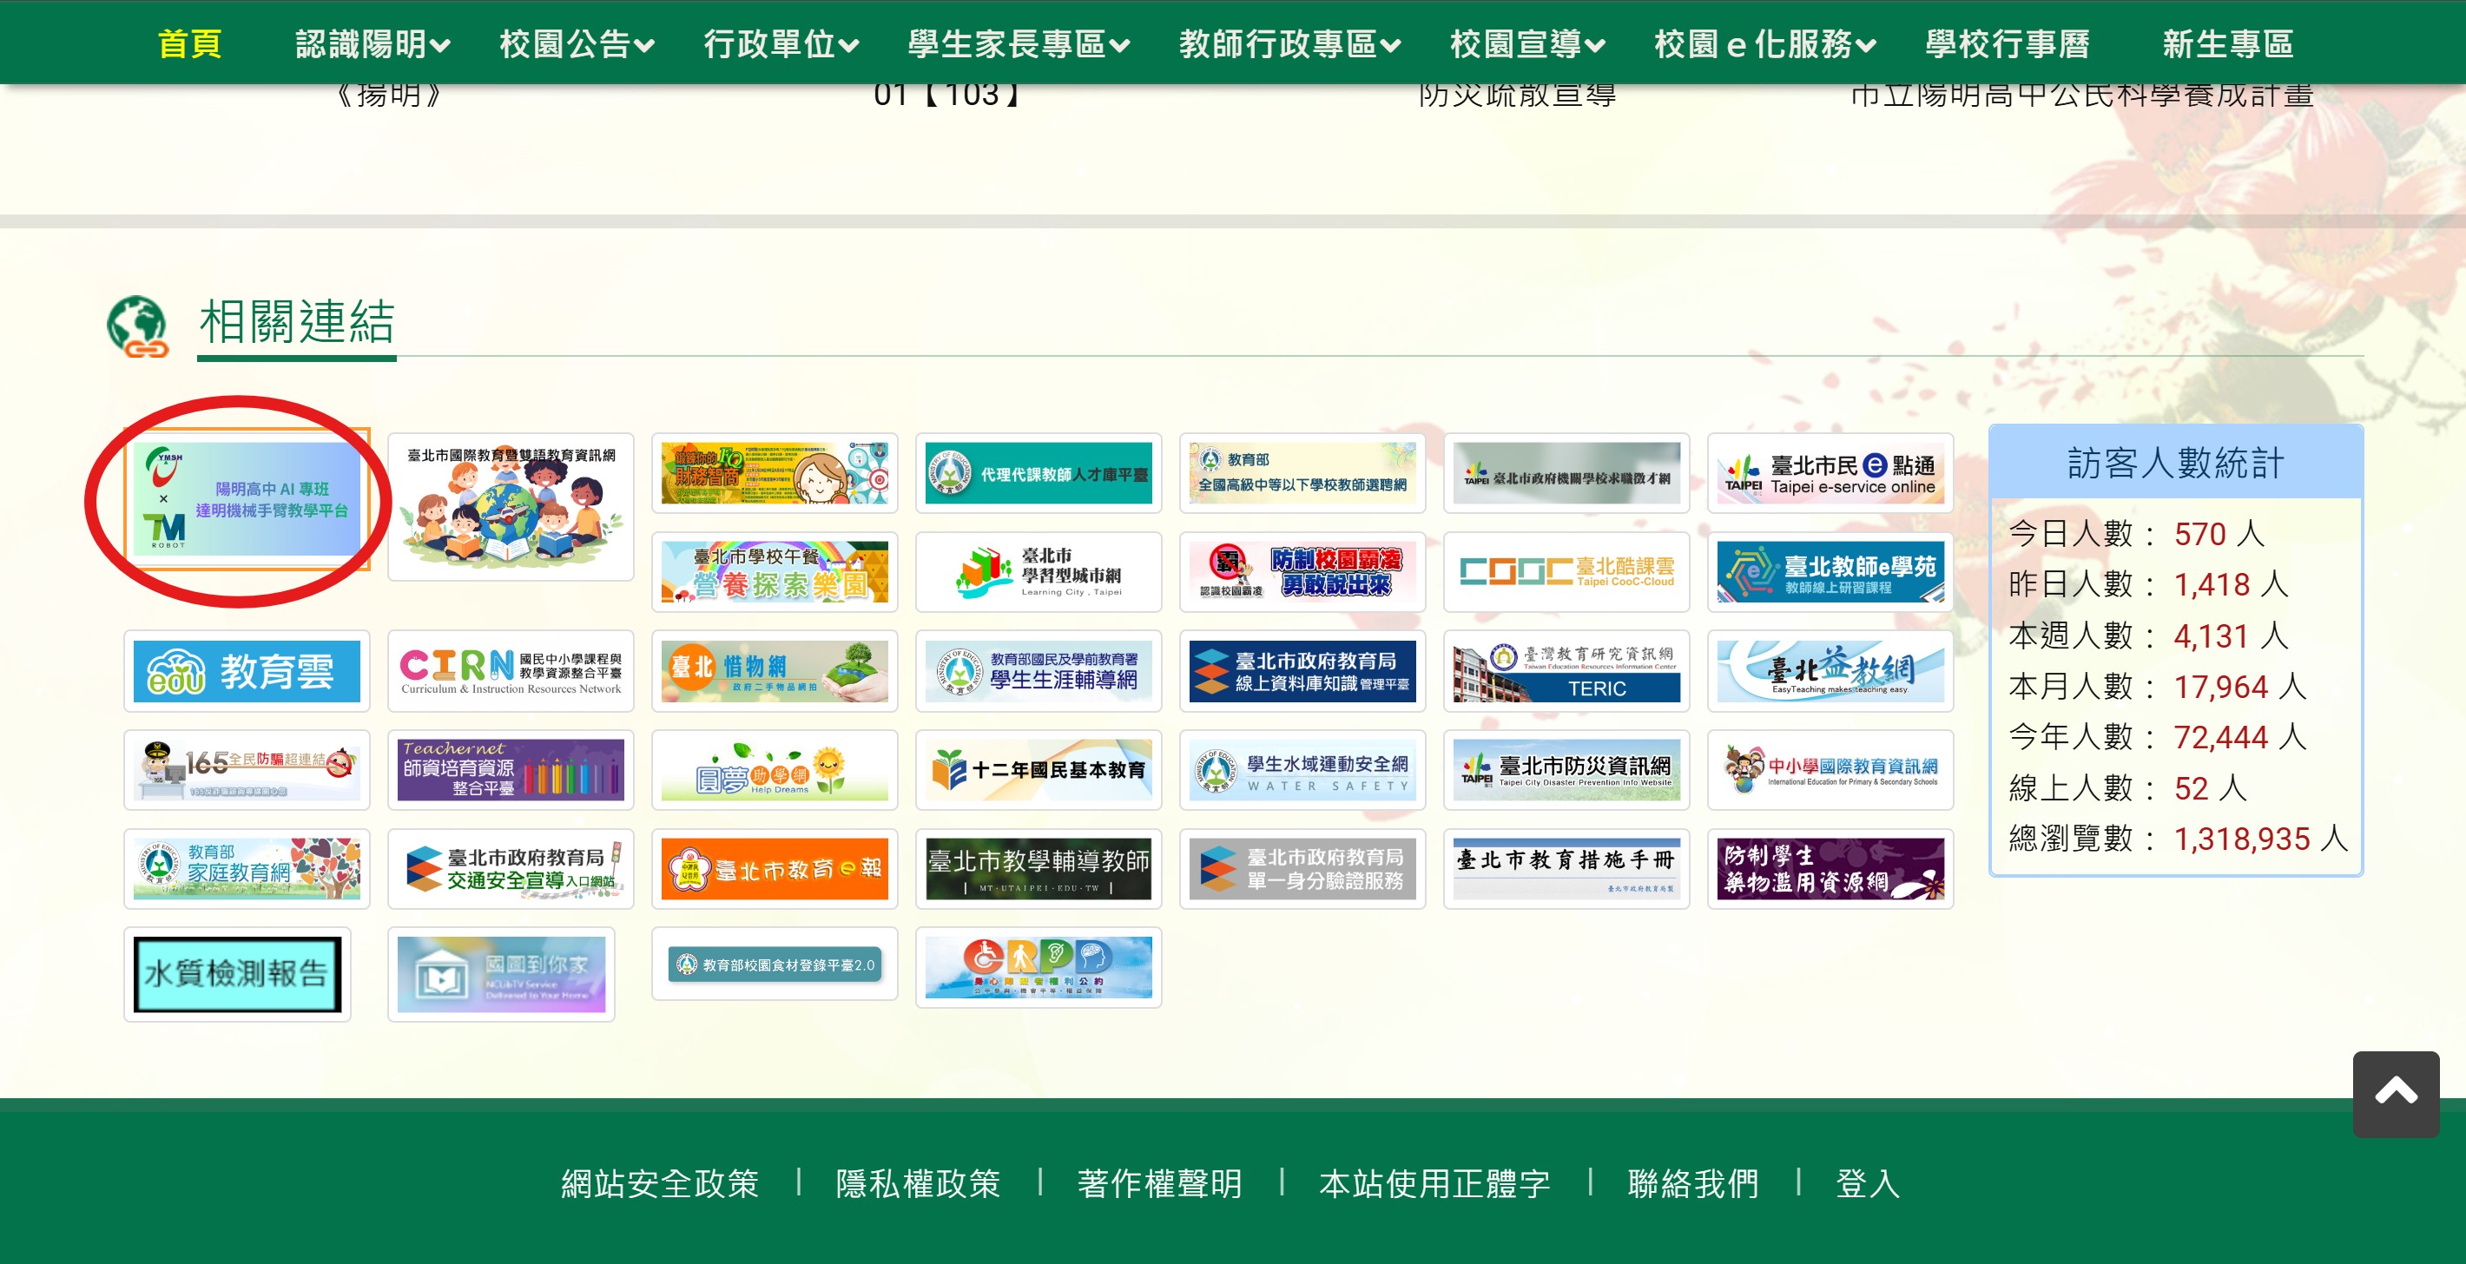Open the 臺北市國際教育 children globe image

pyautogui.click(x=511, y=507)
